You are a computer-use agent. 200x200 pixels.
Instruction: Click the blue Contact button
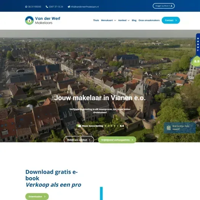tap(171, 20)
